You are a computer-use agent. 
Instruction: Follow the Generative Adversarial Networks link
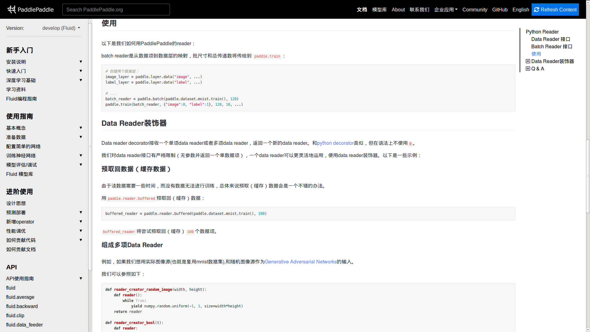point(301,262)
